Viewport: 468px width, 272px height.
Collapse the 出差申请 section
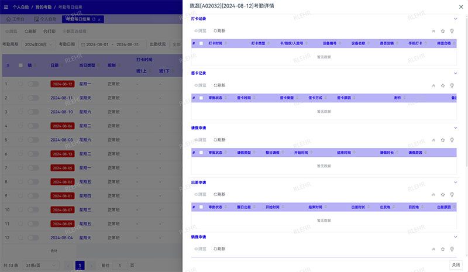456,183
